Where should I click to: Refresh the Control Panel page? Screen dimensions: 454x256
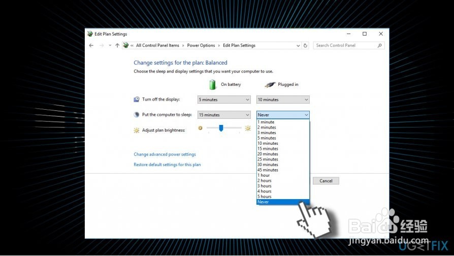305,46
